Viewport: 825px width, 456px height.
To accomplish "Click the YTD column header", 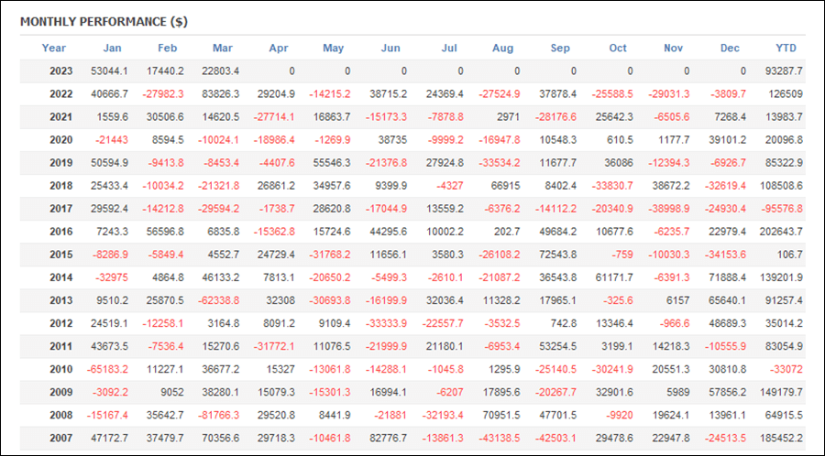I will 786,48.
